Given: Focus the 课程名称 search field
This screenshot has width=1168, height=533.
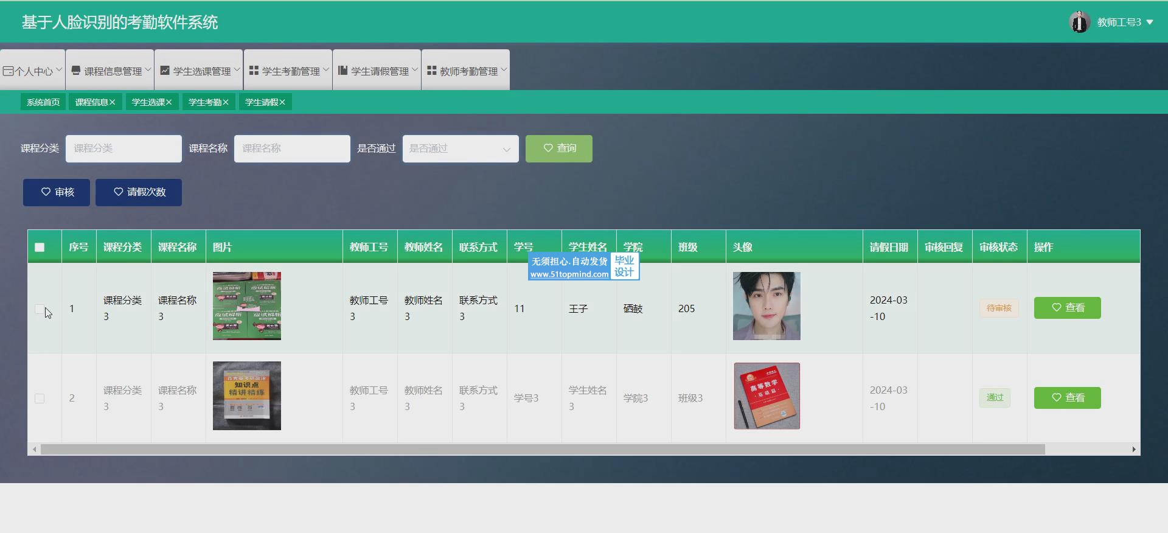Looking at the screenshot, I should [x=292, y=148].
